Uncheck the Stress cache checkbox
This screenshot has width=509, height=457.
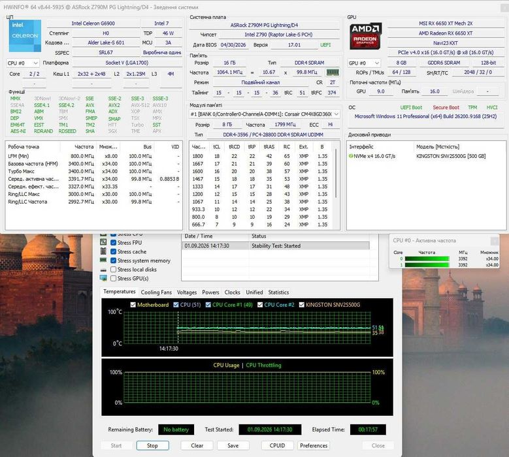113,251
